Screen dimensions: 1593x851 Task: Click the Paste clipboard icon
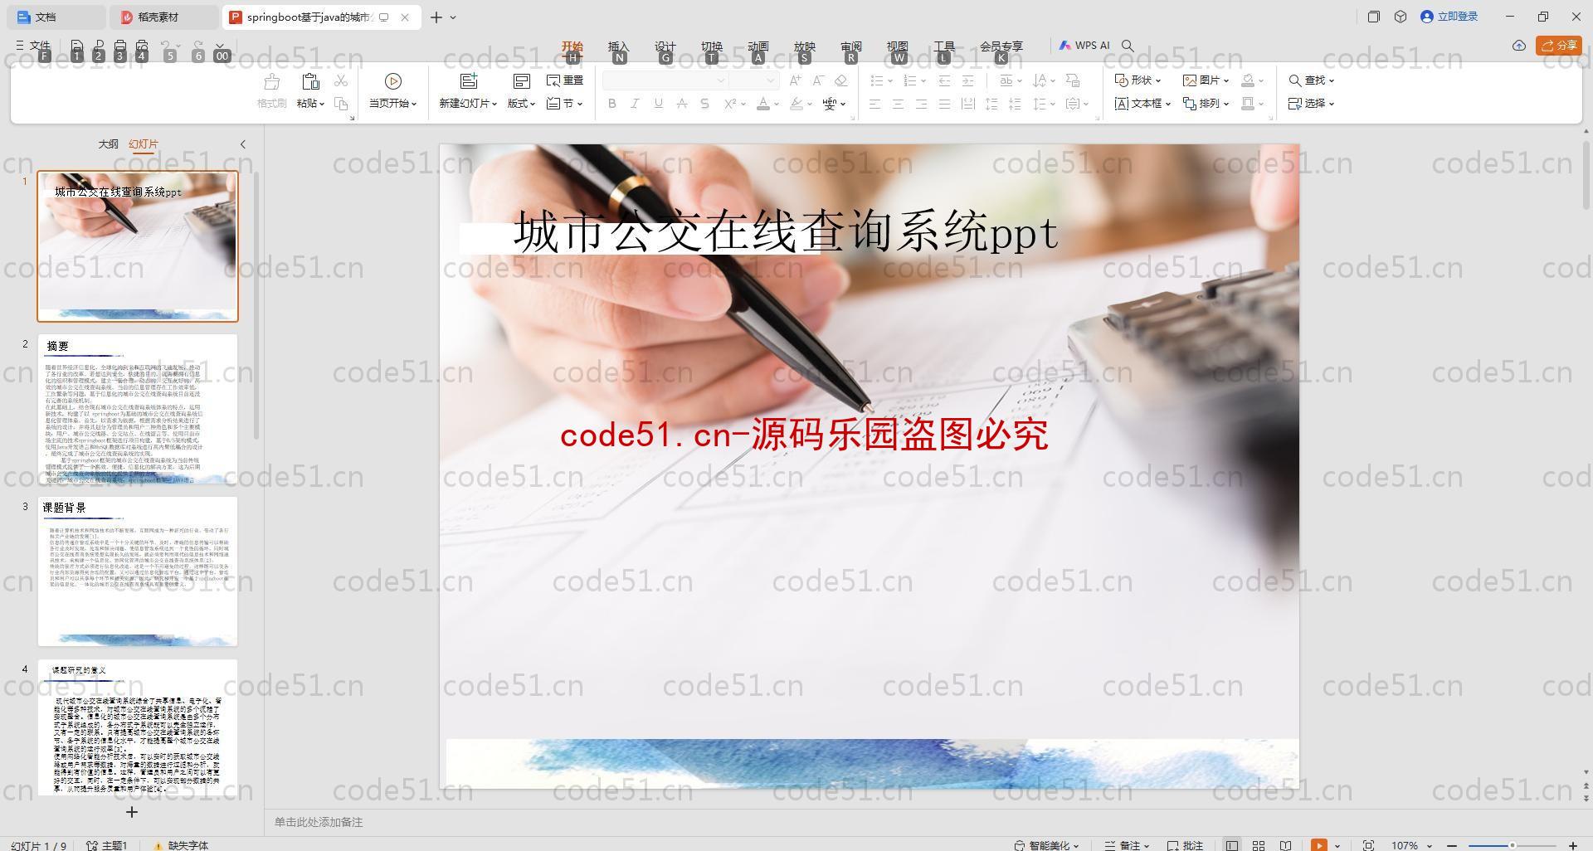[310, 81]
